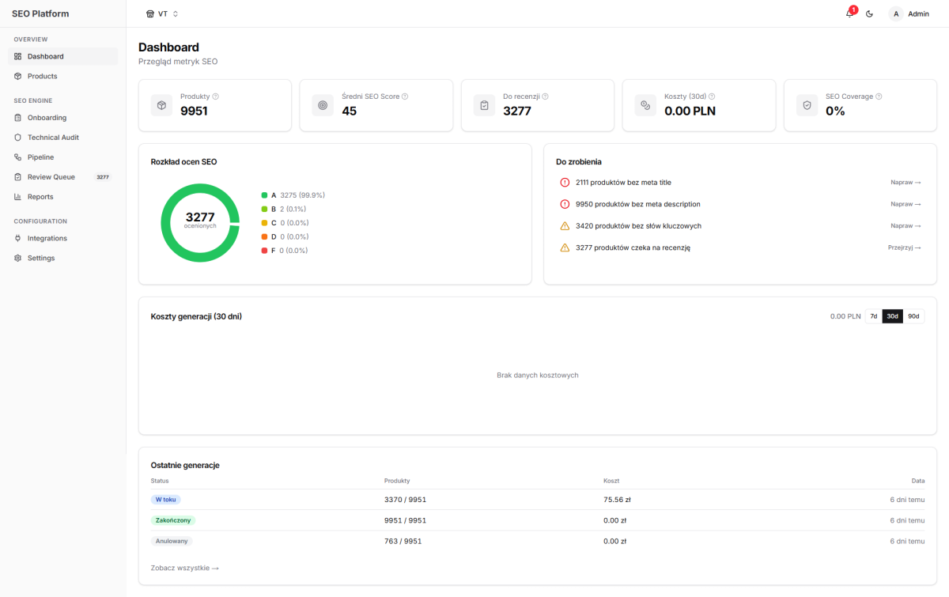Screen dimensions: 949x597
Task: Click help icon next to SEO Coverage
Action: [879, 96]
